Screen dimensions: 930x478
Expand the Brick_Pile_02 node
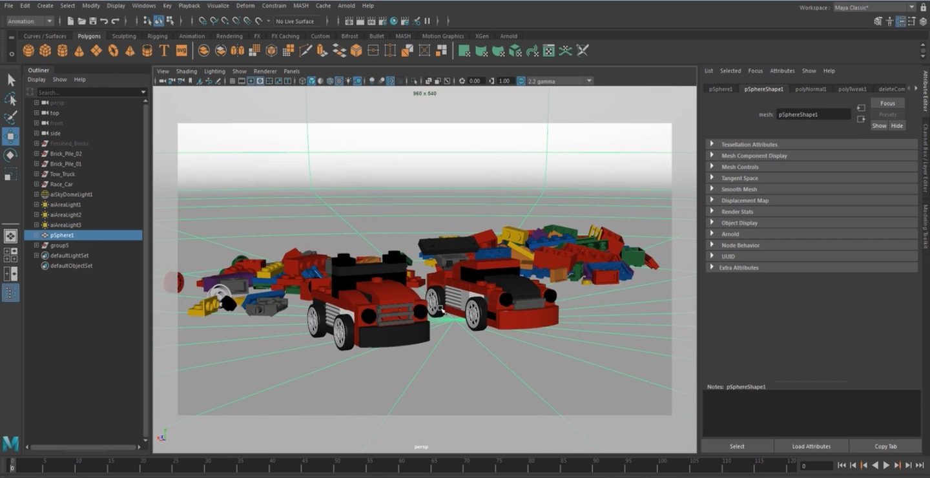point(36,154)
